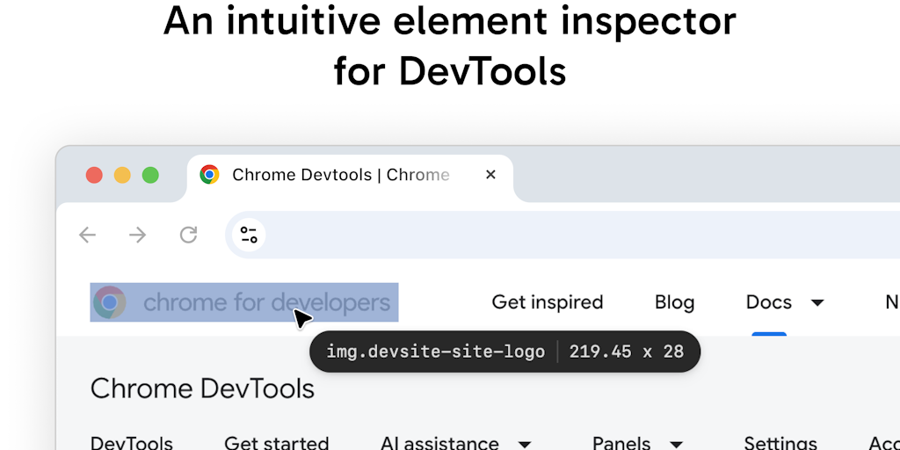Click the Chrome DevTools page heading
The height and width of the screenshot is (450, 900).
point(202,388)
